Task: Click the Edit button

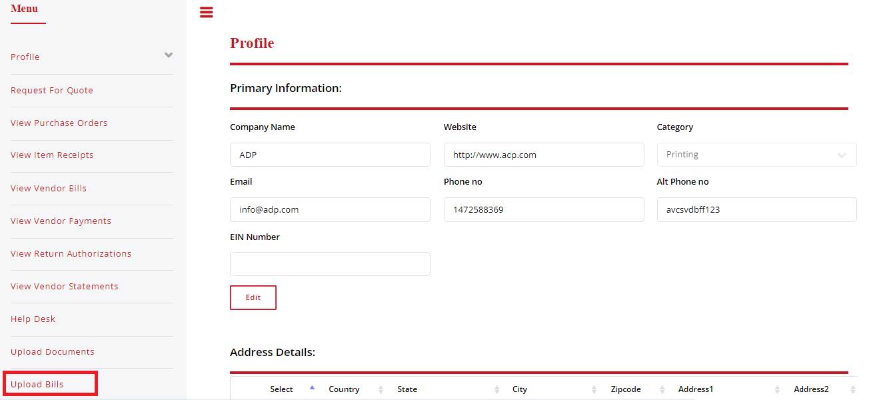Action: click(x=253, y=297)
